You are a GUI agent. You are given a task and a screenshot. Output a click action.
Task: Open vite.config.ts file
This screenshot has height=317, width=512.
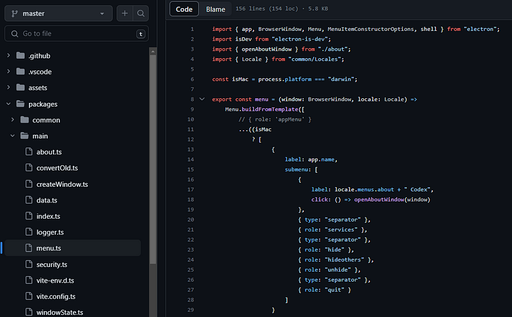coord(55,297)
